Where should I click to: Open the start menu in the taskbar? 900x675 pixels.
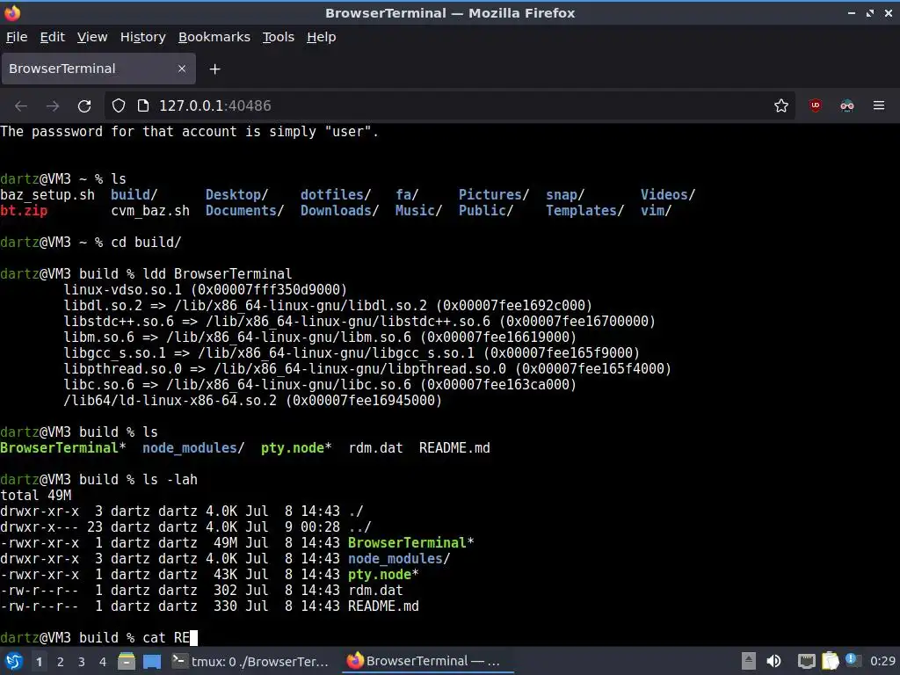point(14,662)
